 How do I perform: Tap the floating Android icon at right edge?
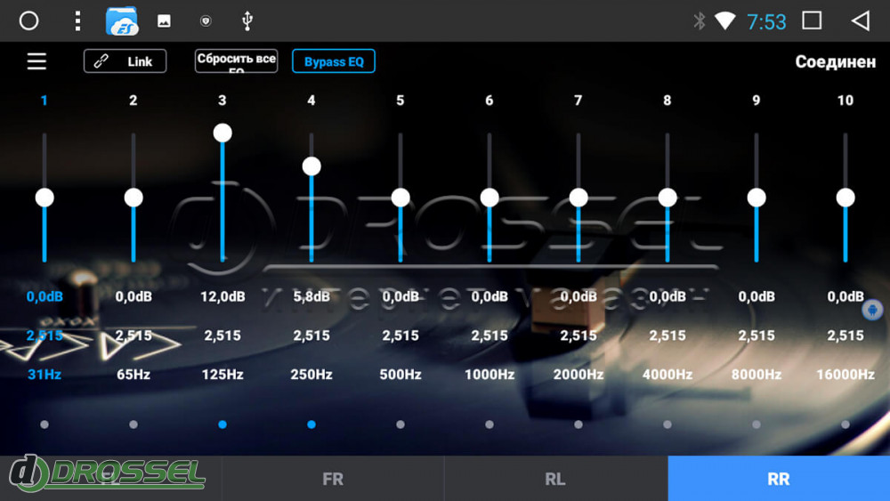(x=872, y=310)
